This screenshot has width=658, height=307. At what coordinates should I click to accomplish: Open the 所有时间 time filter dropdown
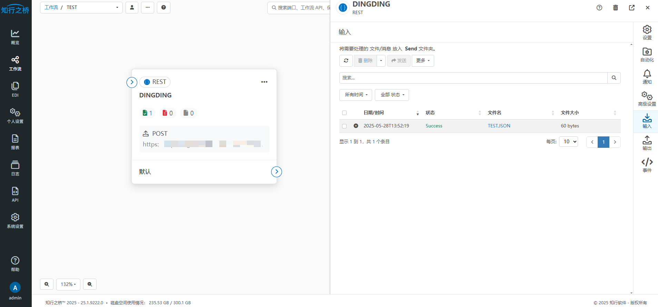pyautogui.click(x=356, y=95)
